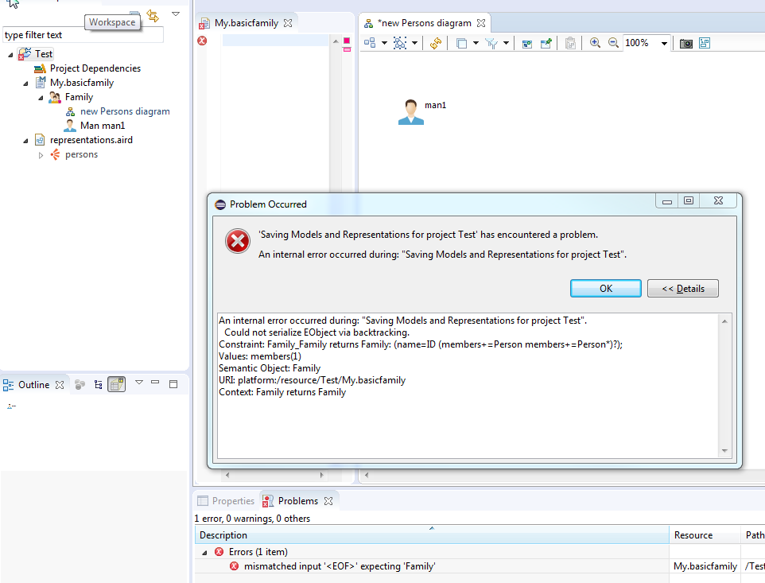Click the Outline layers mode icon

click(80, 385)
